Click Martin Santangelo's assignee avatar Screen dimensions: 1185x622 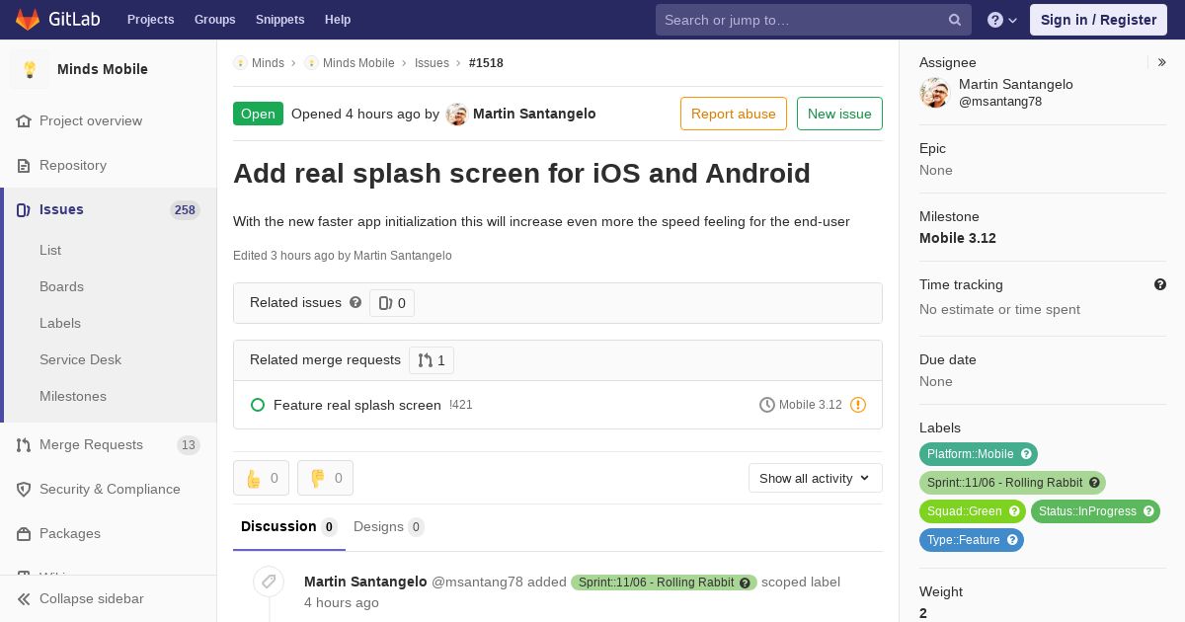(x=934, y=93)
